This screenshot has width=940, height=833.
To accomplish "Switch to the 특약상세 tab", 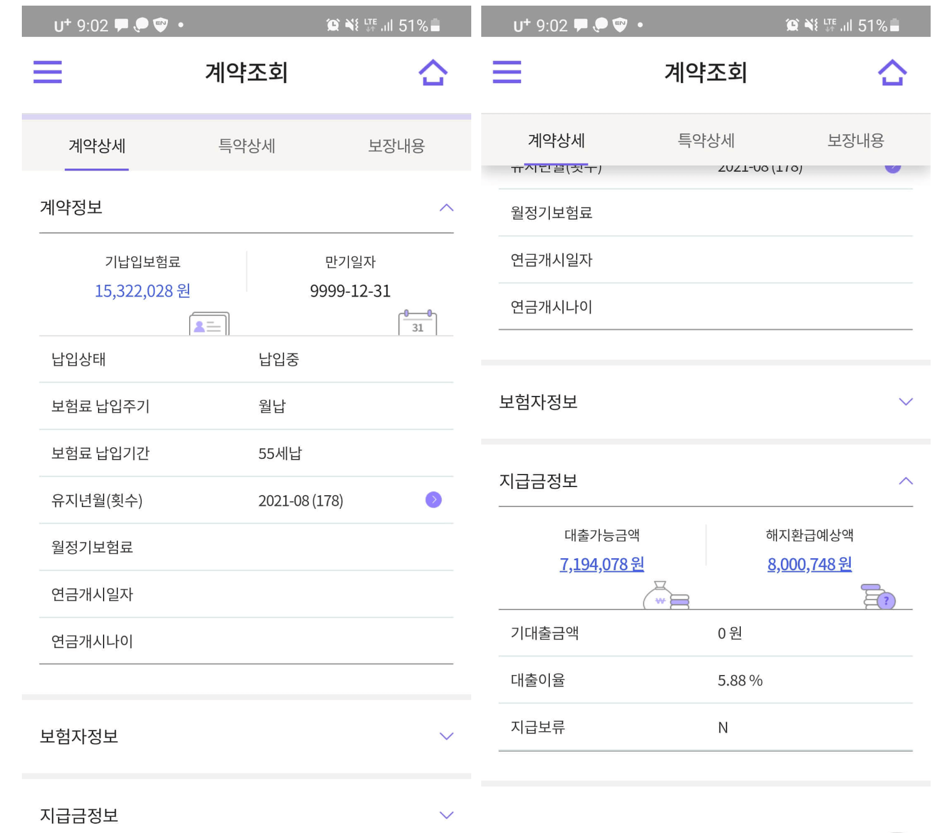I will (x=247, y=145).
